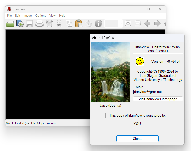Go to previous image with left arrow
This screenshot has height=151, width=191.
tap(147, 23)
